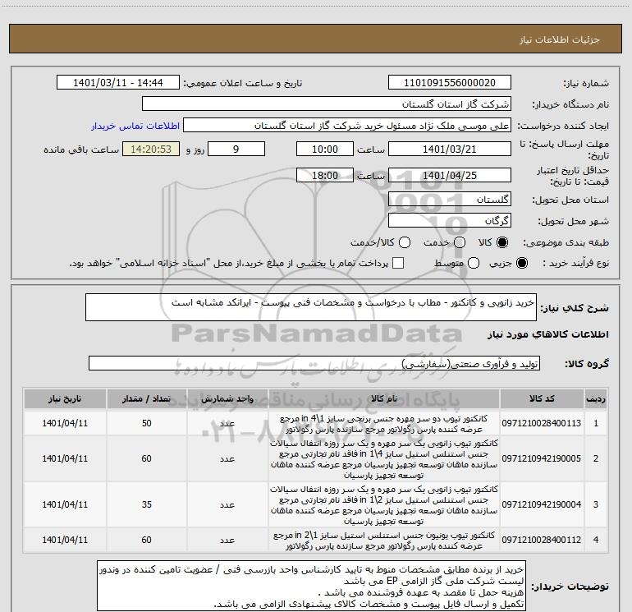This screenshot has height=612, width=632.
Task: Click the شرح کلی نیاز description box
Action: click(x=311, y=307)
